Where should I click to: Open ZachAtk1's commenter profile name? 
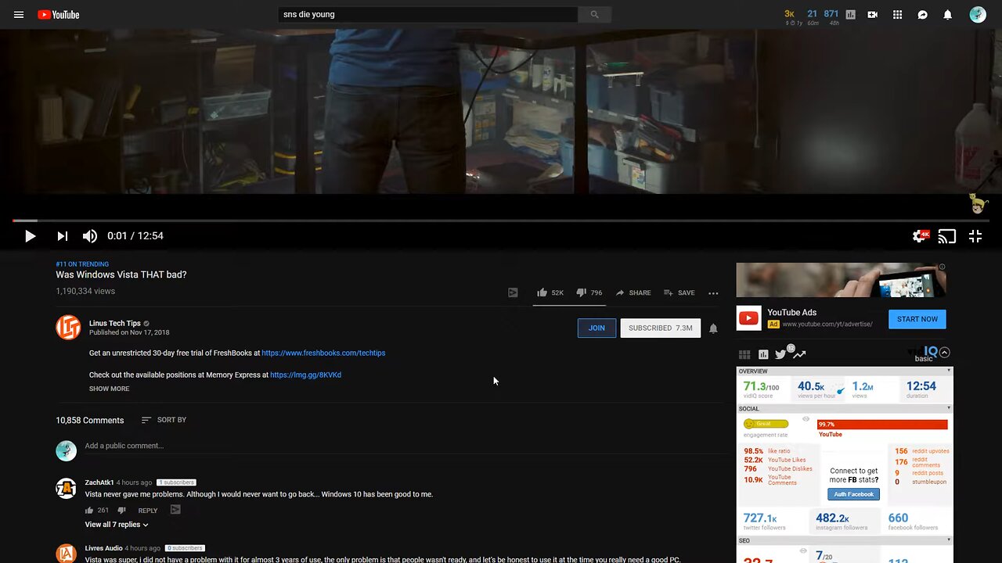coord(99,482)
